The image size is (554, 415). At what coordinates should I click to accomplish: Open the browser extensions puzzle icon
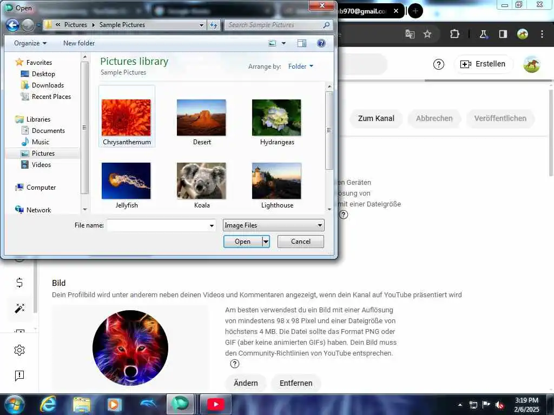pyautogui.click(x=454, y=34)
